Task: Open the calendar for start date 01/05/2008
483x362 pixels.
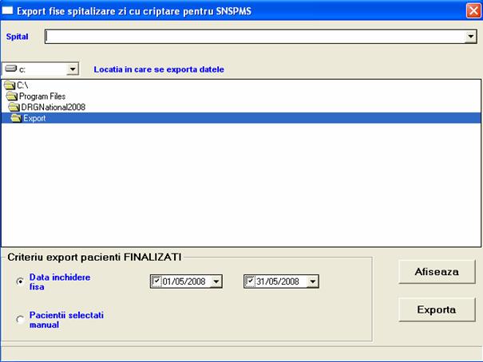Action: tap(216, 281)
